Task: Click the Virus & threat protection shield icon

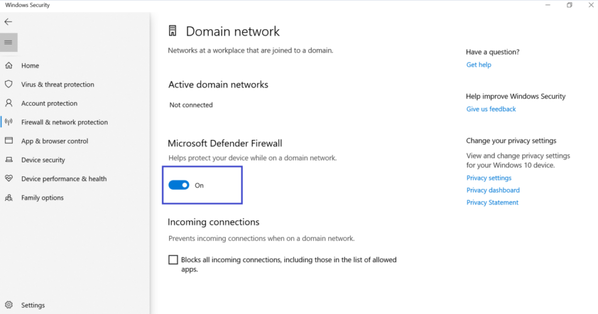Action: tap(9, 84)
